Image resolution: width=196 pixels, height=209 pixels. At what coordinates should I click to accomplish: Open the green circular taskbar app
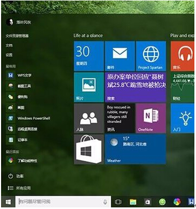[x=163, y=202]
